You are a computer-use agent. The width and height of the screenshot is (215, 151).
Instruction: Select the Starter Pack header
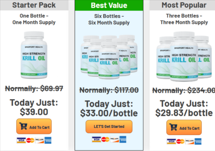pyautogui.click(x=34, y=5)
